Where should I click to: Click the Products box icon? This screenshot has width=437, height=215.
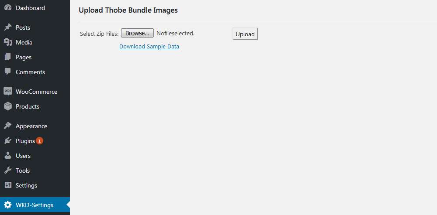(x=8, y=106)
